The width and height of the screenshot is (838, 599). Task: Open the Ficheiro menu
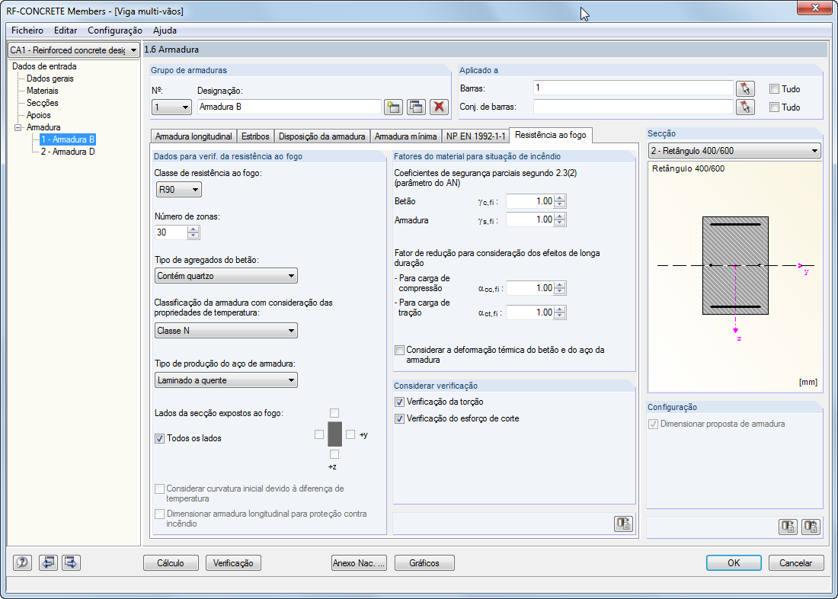[27, 30]
